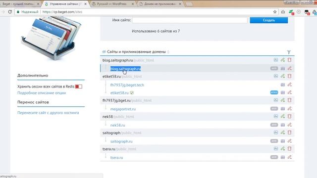The height and width of the screenshot is (178, 317).
Task: Toggle HTTPS badge for nek58.ru
Action: [x=274, y=125]
